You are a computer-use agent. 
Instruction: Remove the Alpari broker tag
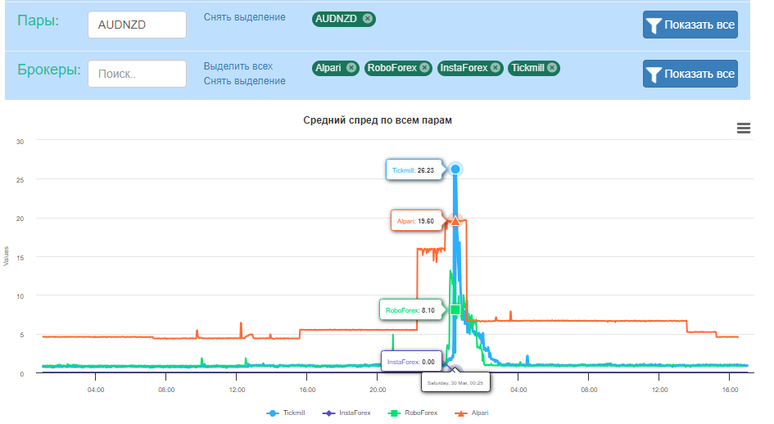point(351,68)
